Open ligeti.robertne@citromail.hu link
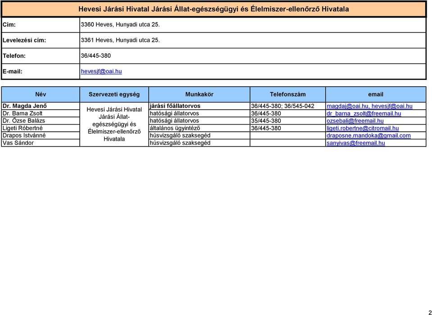432x315 pixels. [363, 128]
